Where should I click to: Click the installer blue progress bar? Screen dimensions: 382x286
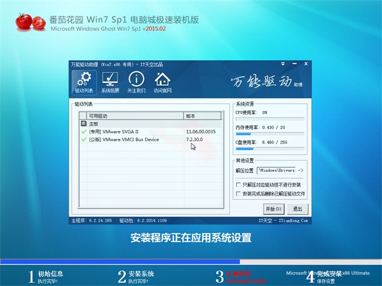(x=191, y=262)
